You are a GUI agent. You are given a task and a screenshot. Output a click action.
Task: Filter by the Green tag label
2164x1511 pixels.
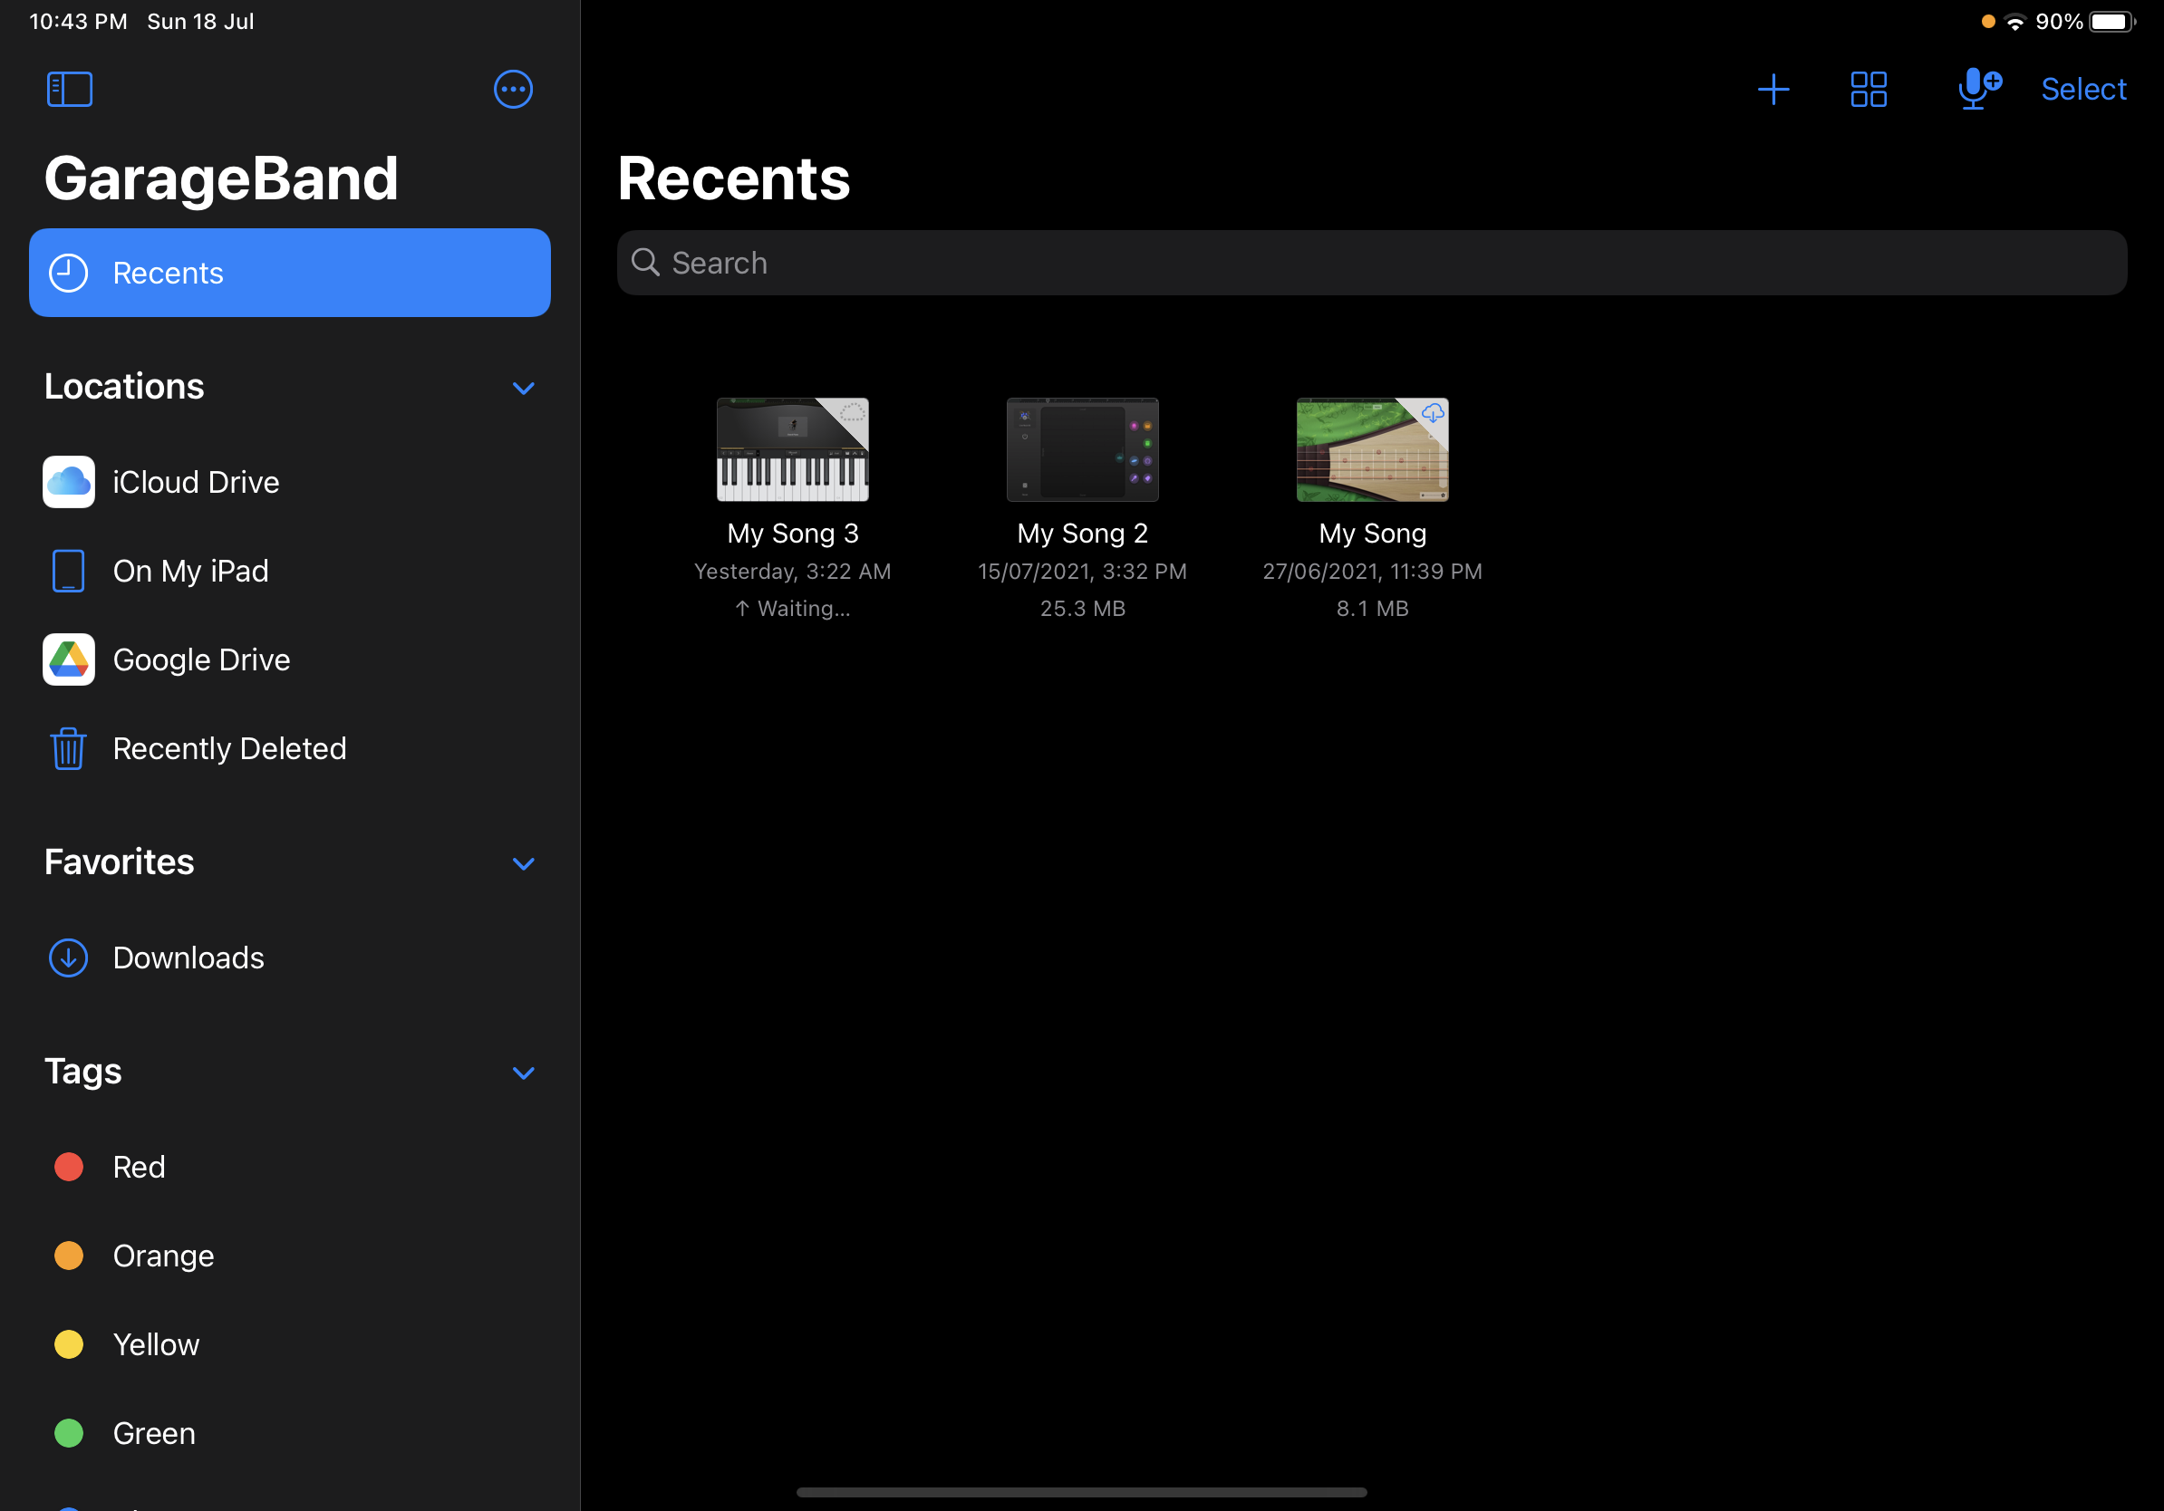tap(154, 1433)
